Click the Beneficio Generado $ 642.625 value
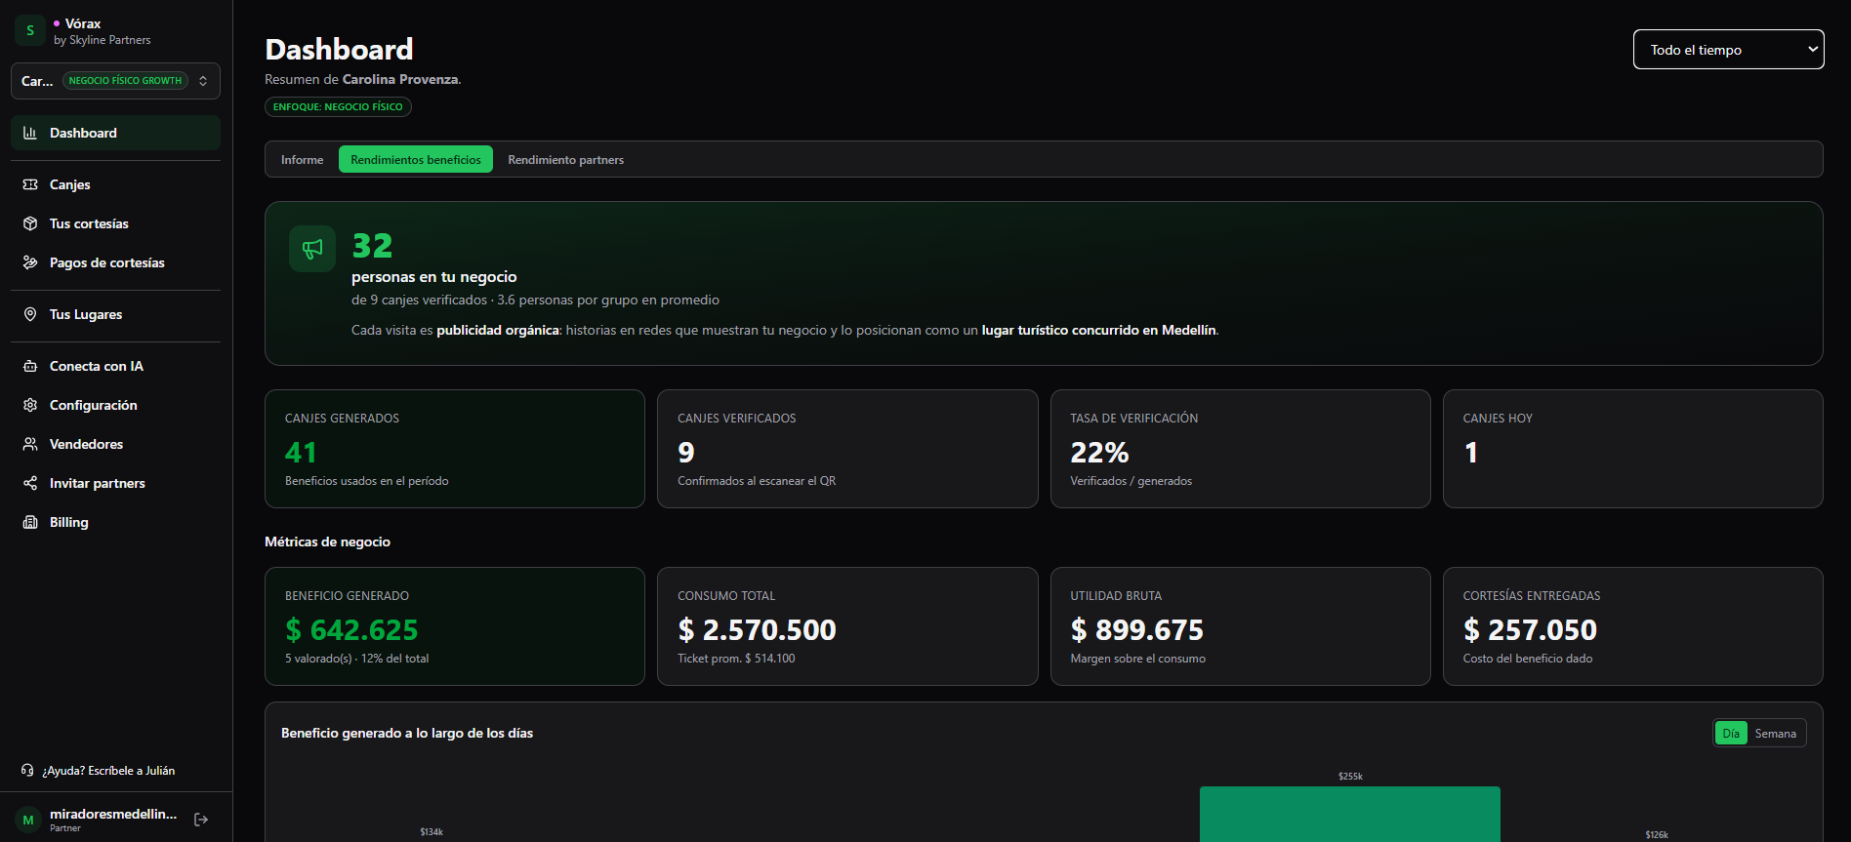The width and height of the screenshot is (1851, 842). (351, 630)
